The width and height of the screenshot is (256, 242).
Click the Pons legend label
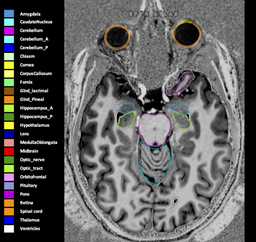[25, 194]
